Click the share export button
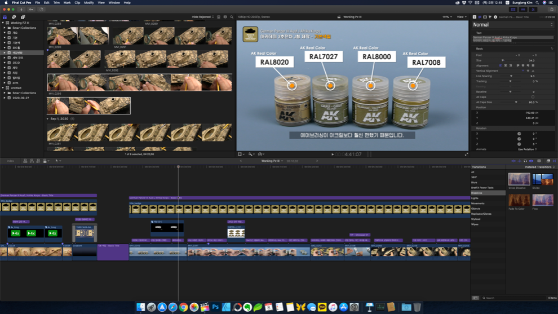This screenshot has height=314, width=558. tap(551, 9)
